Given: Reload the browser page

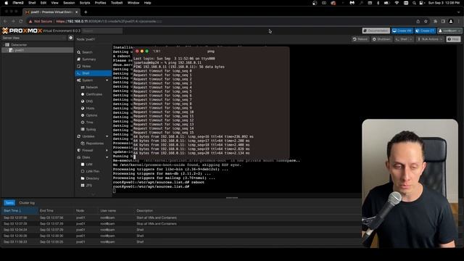Looking at the screenshot, I should 21,21.
